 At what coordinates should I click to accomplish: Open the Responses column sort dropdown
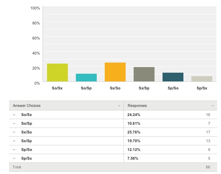click(213, 106)
